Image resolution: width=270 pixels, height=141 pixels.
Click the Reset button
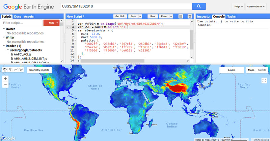[x=164, y=16]
